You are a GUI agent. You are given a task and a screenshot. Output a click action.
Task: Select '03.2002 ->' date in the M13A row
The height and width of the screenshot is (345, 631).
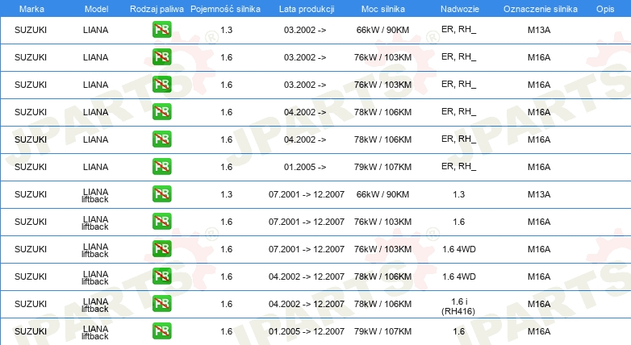[x=305, y=30]
